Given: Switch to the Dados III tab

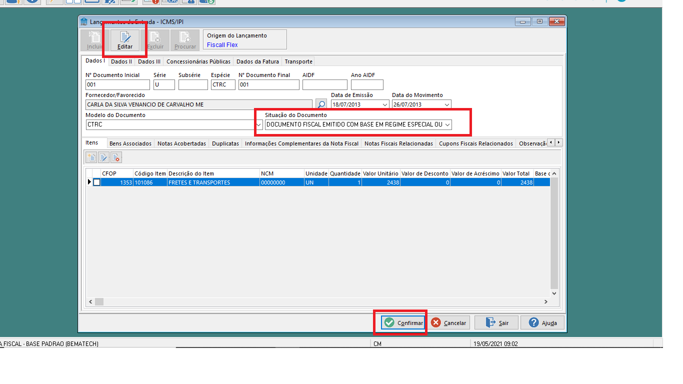Looking at the screenshot, I should tap(149, 61).
